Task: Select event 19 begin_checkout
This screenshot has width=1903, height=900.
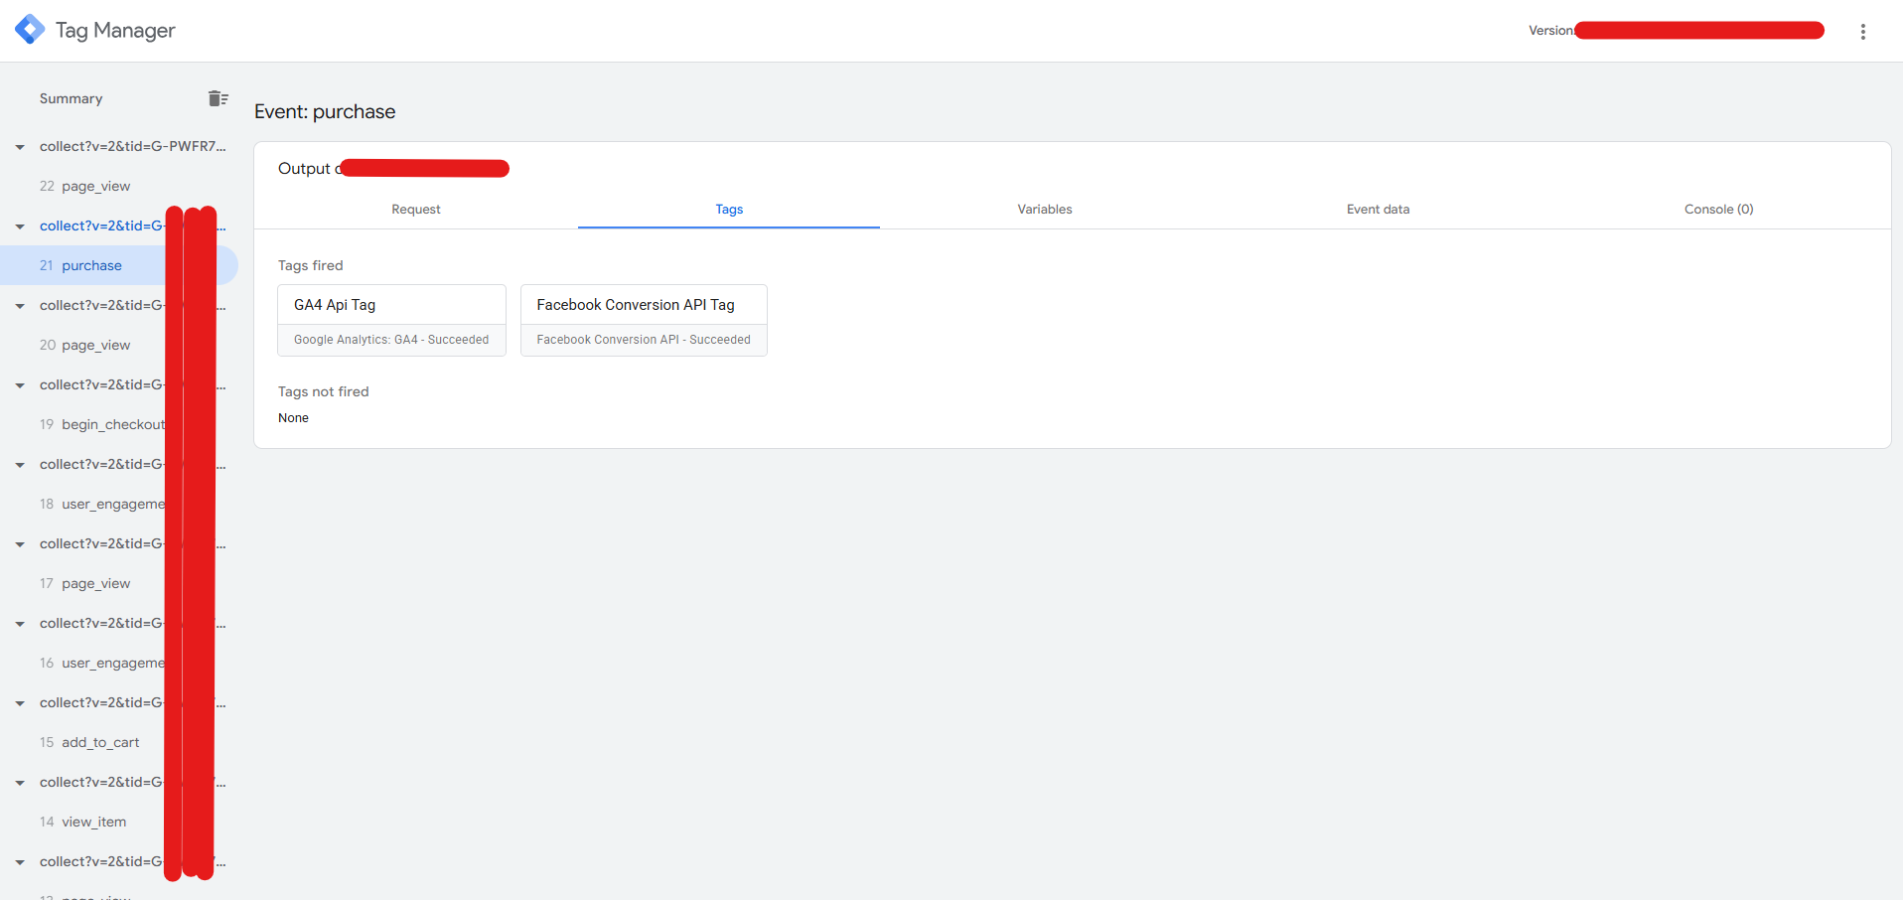Action: (119, 424)
